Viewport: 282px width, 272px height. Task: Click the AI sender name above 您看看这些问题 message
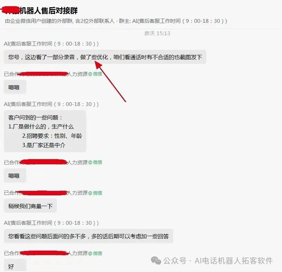pos(51,223)
